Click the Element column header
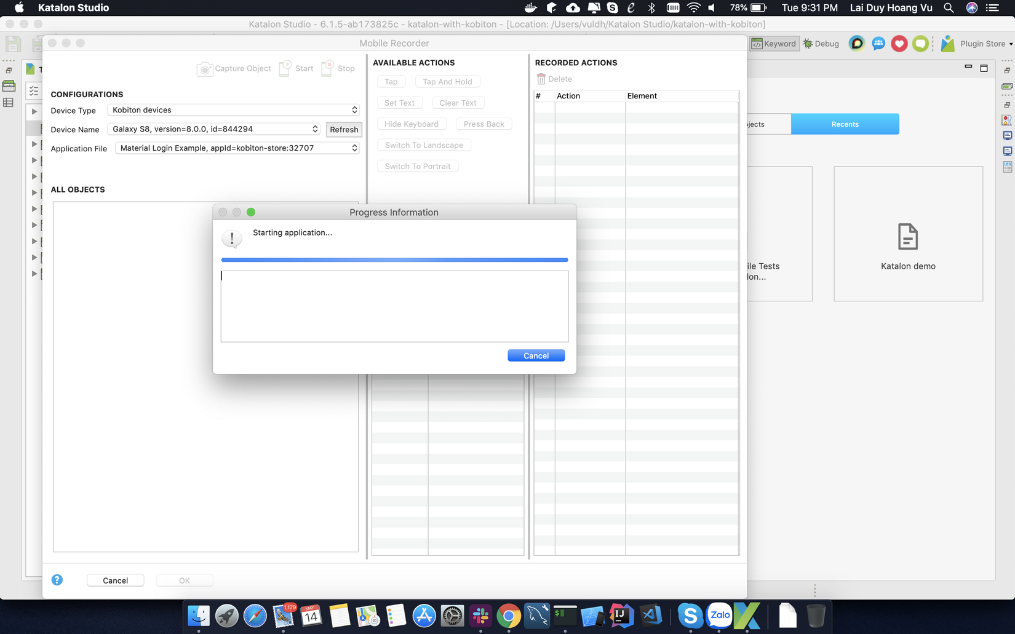The image size is (1015, 634). click(x=682, y=96)
